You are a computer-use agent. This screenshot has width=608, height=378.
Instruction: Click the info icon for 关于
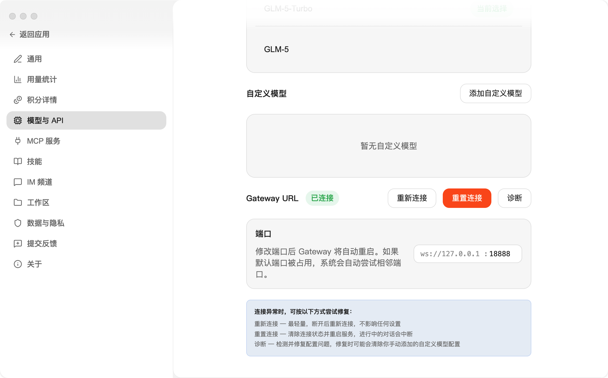click(18, 264)
